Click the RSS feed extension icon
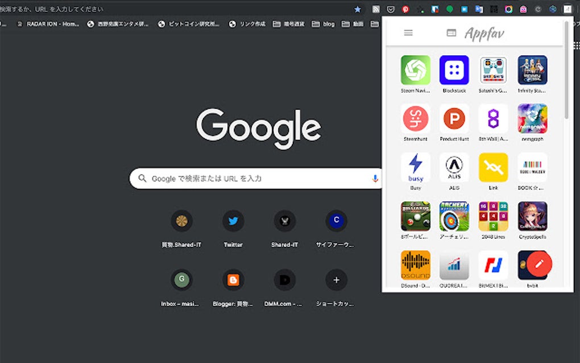Image resolution: width=580 pixels, height=363 pixels. click(x=376, y=9)
